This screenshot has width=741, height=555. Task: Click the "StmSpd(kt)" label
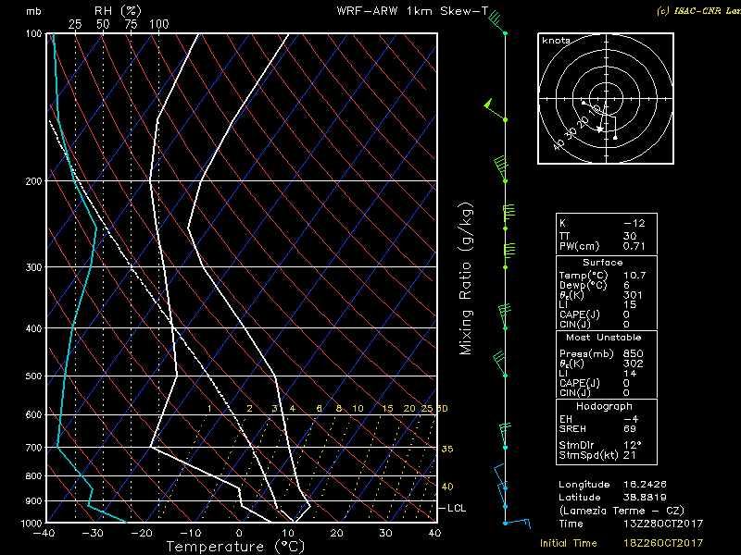(x=588, y=455)
